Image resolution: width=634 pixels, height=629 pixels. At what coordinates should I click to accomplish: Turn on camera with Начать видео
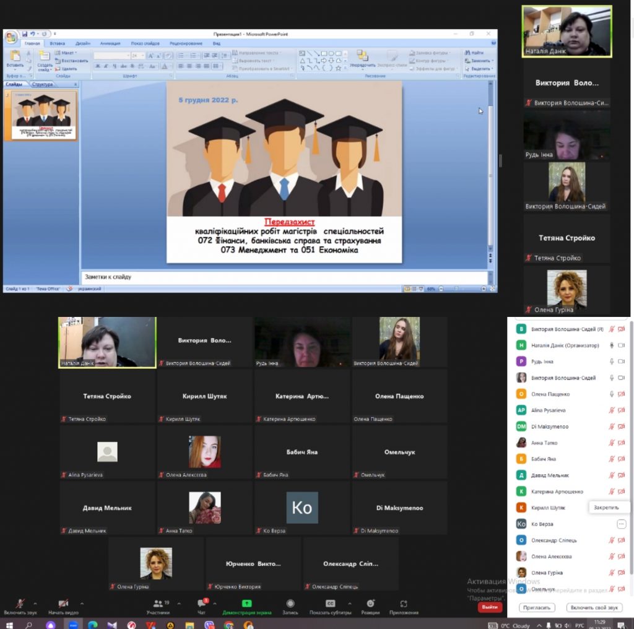(63, 603)
